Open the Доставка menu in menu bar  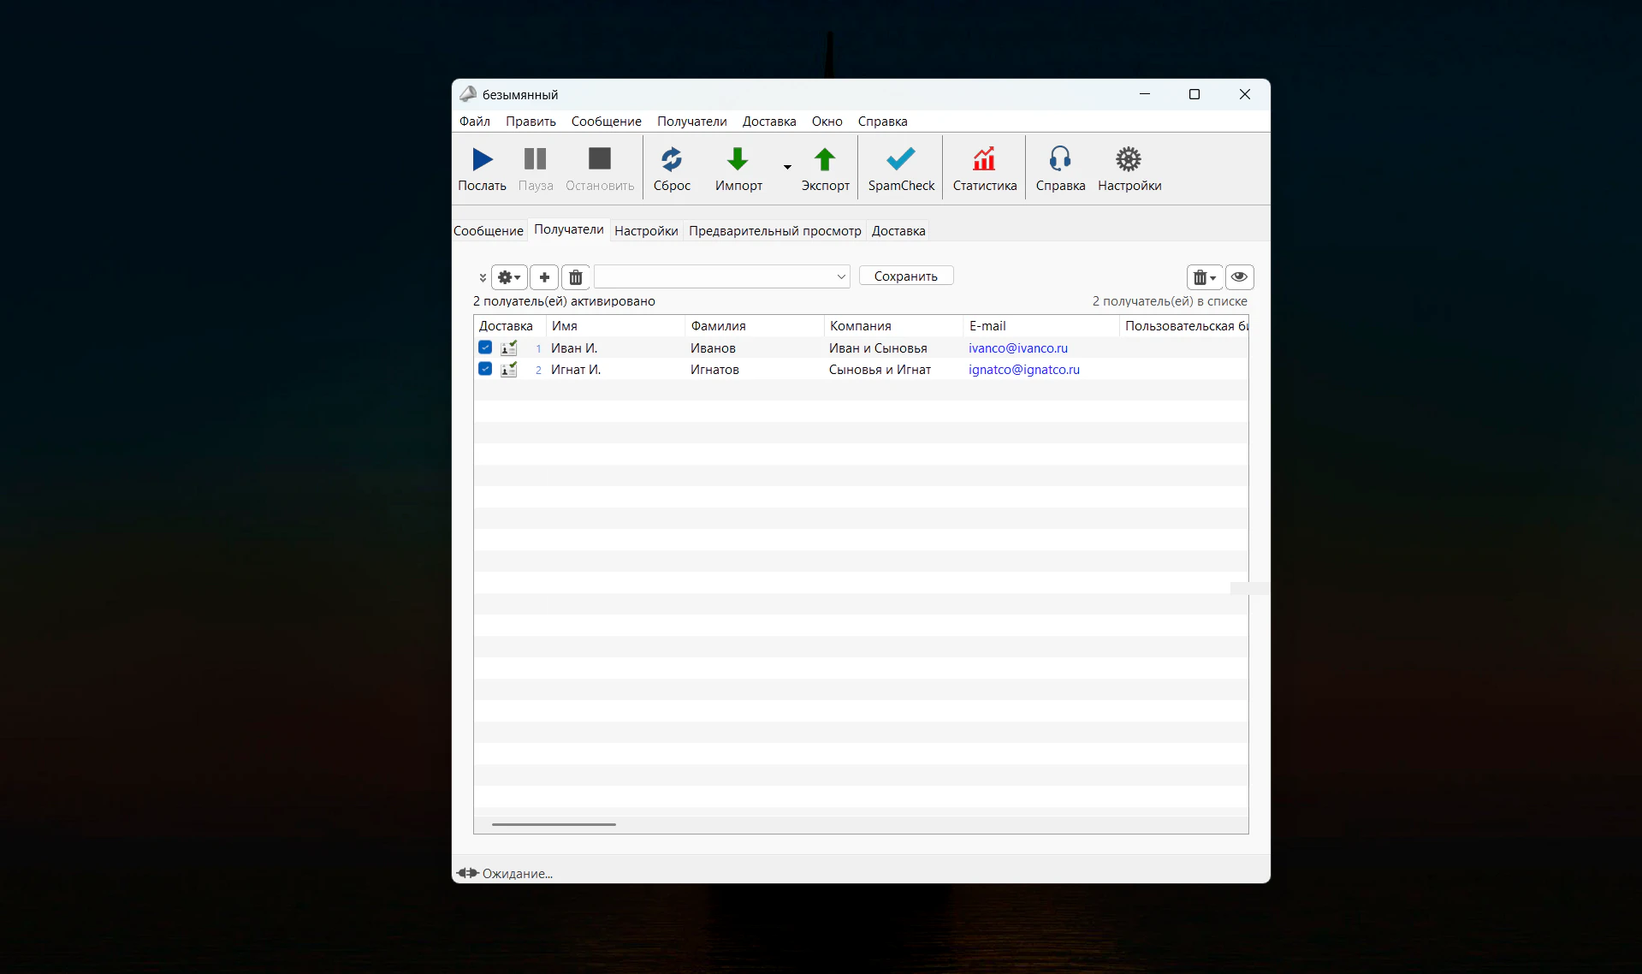click(x=769, y=122)
